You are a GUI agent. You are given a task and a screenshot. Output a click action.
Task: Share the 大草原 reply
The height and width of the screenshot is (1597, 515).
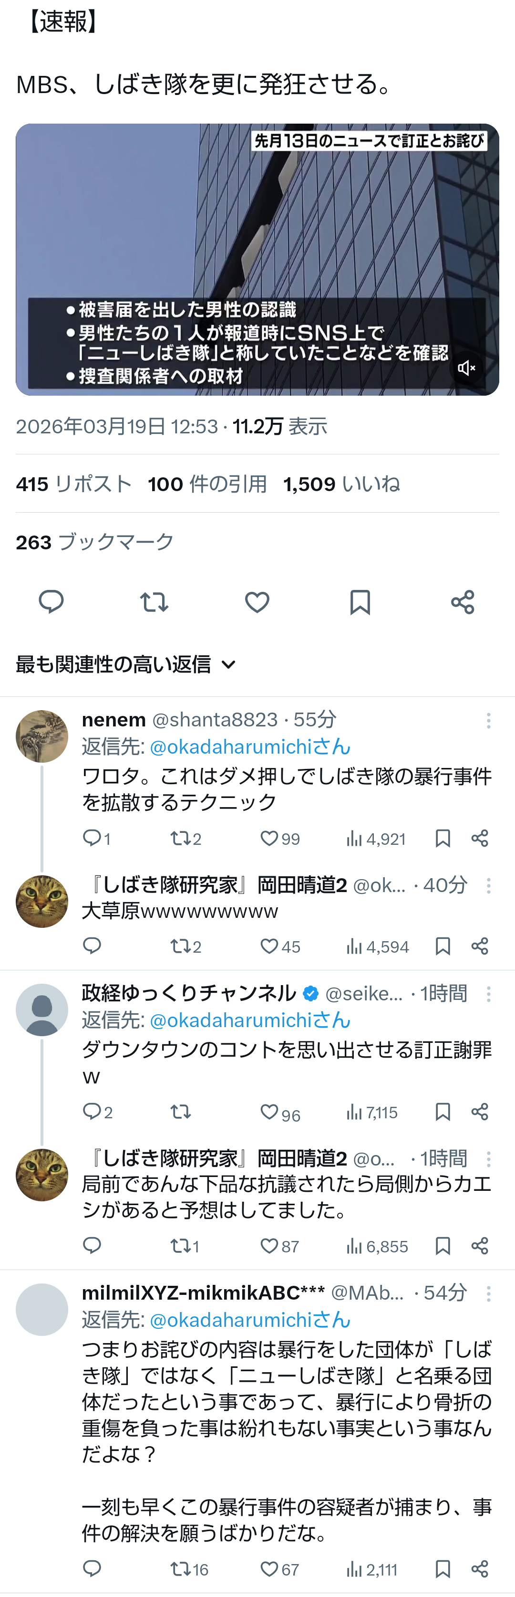[480, 946]
